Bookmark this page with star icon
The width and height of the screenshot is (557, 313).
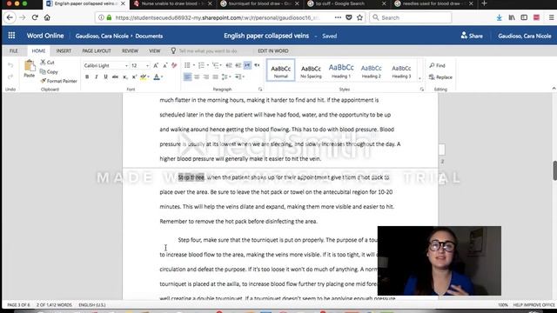359,17
